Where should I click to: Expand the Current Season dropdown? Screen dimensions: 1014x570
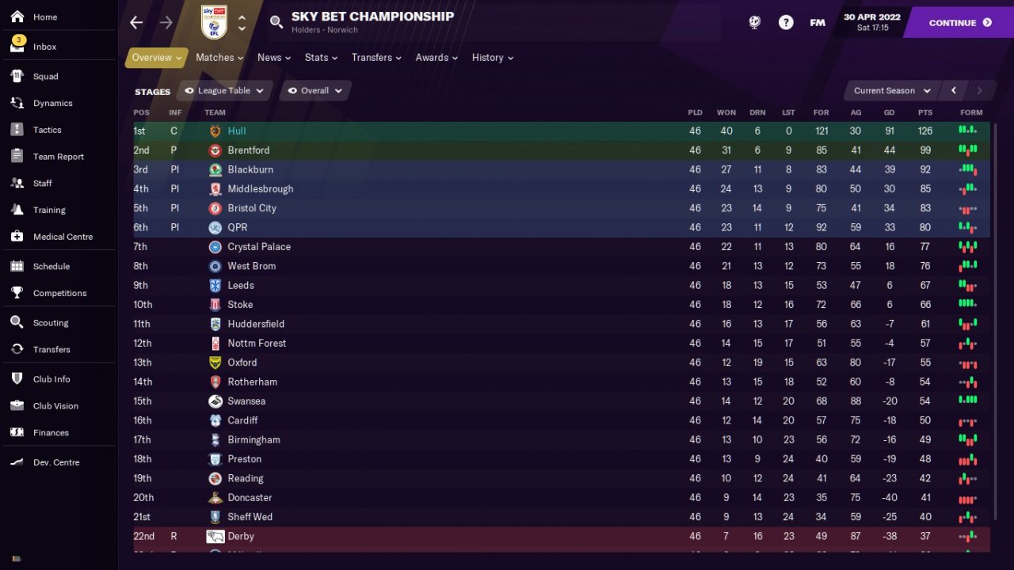(892, 91)
